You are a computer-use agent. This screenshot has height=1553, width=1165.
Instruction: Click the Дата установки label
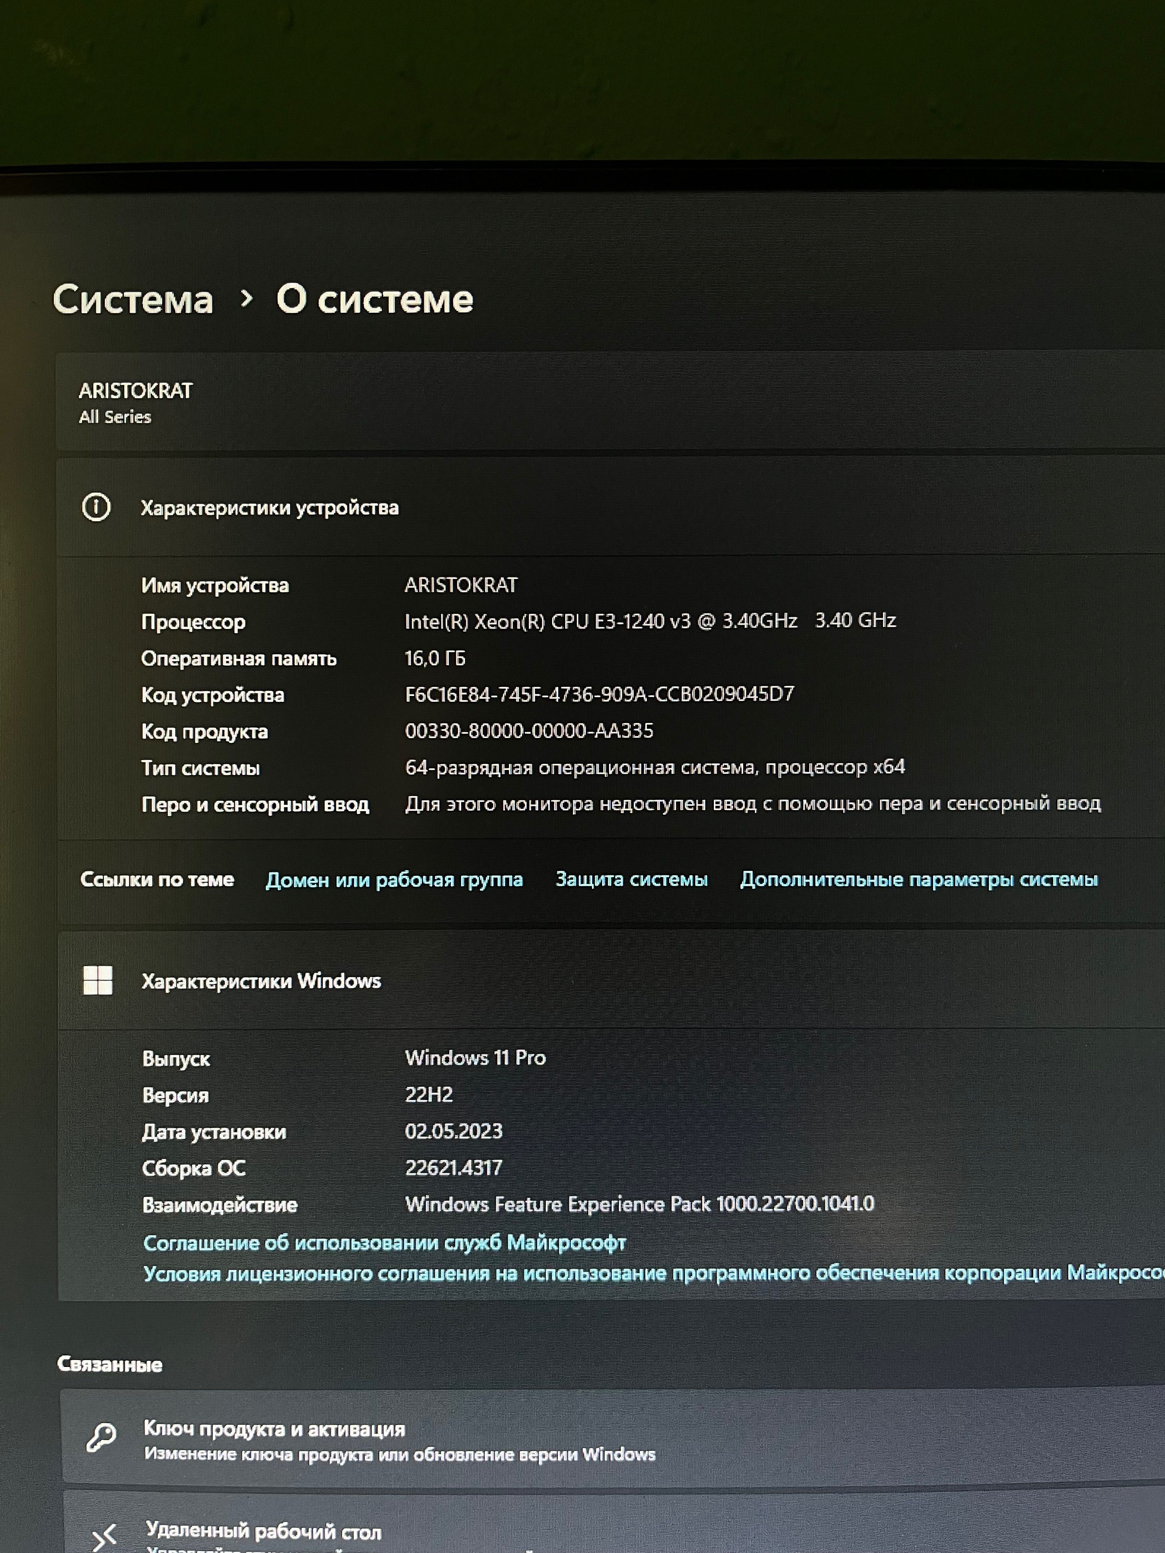point(214,1132)
